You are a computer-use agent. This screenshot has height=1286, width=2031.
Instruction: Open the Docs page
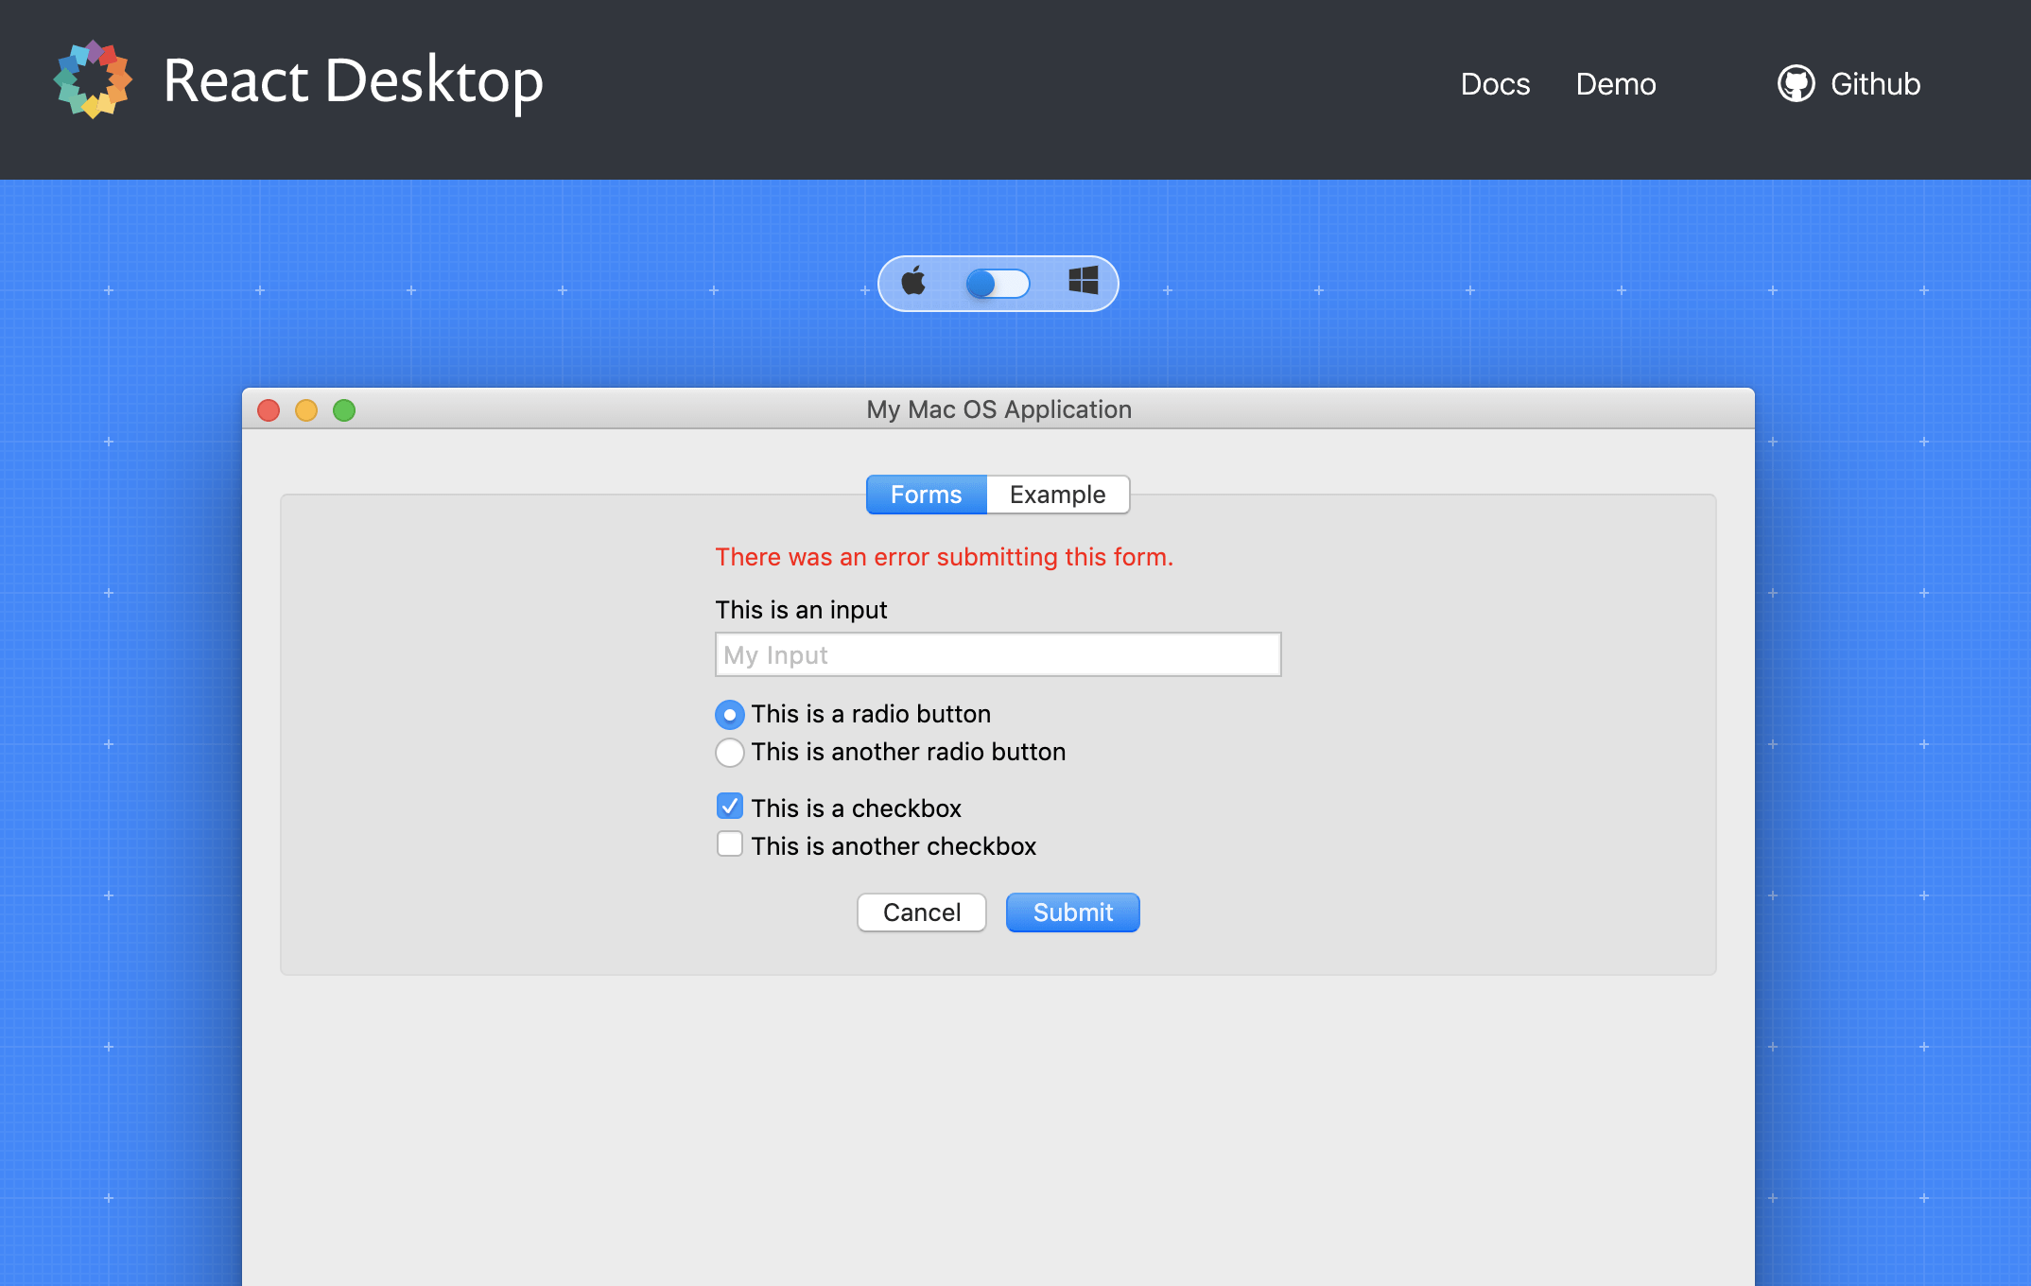pos(1495,84)
